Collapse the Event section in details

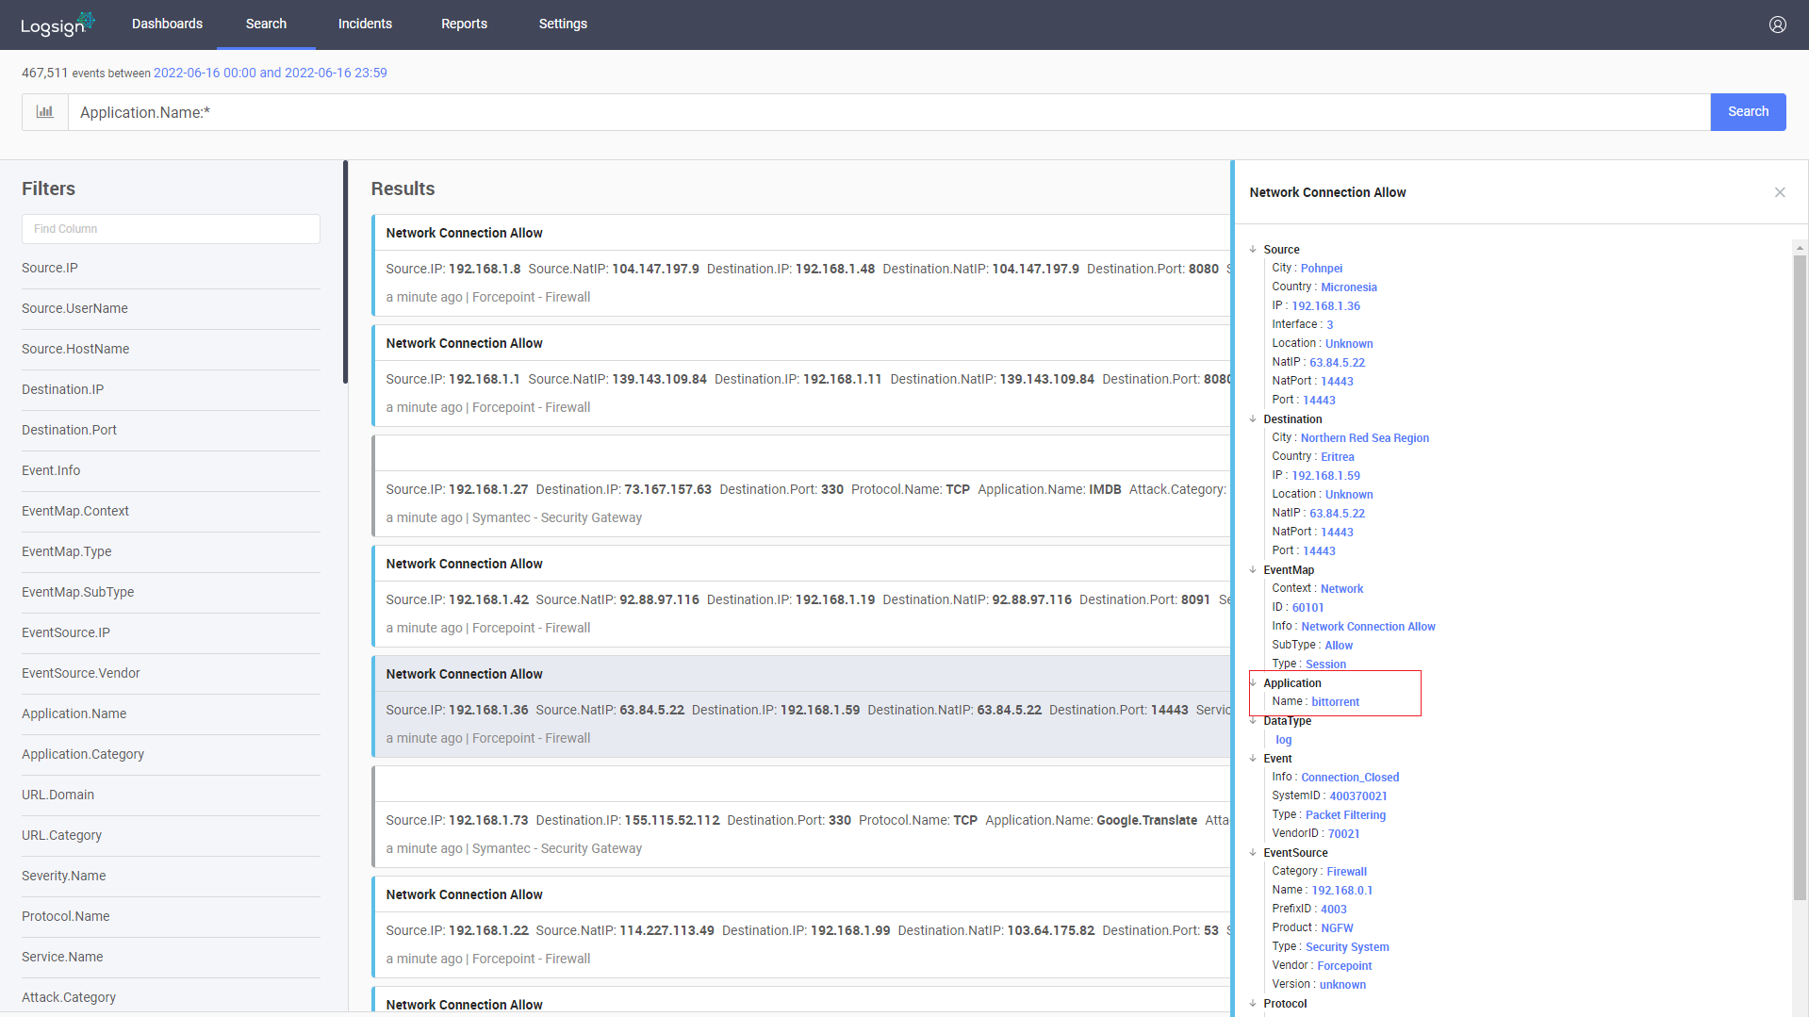1253,759
